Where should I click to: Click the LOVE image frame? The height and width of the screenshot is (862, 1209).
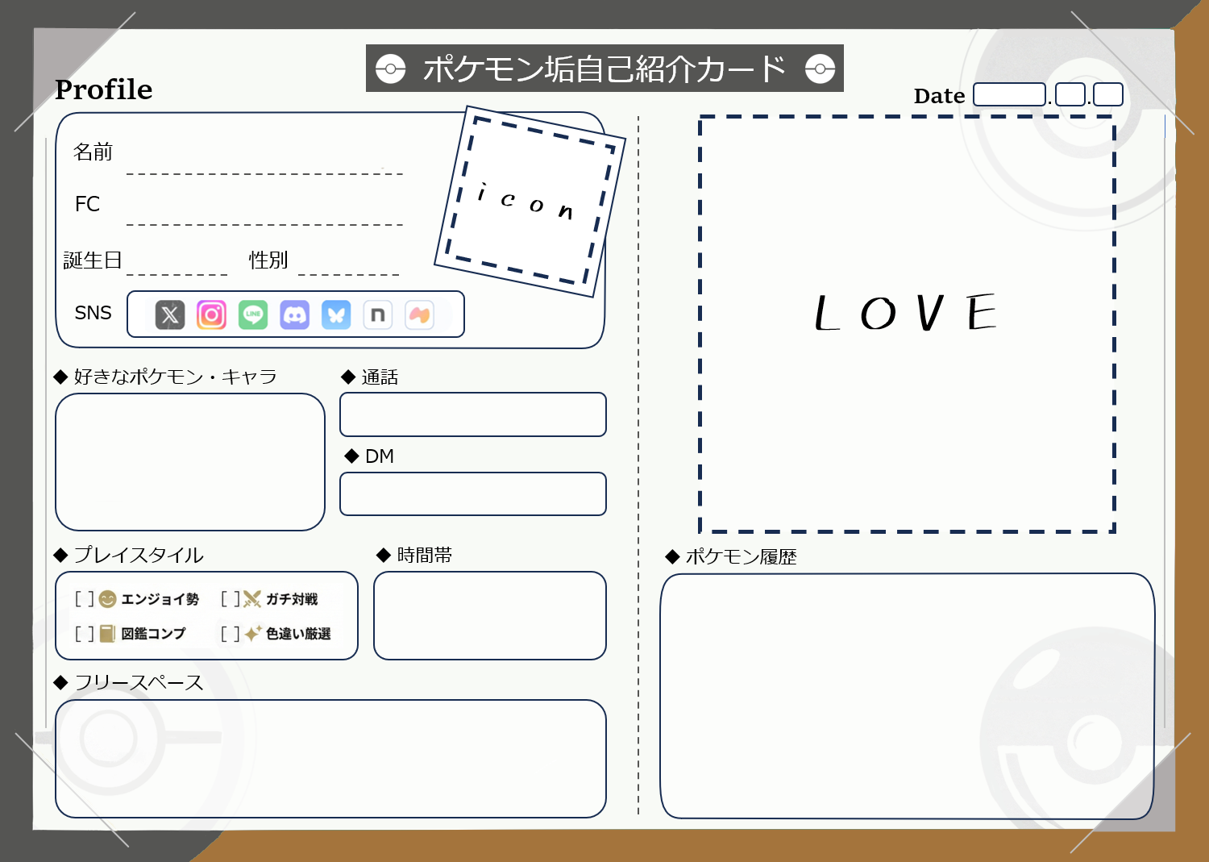tap(906, 323)
